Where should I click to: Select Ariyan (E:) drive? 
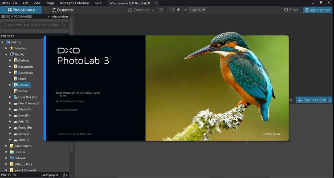(x=22, y=109)
